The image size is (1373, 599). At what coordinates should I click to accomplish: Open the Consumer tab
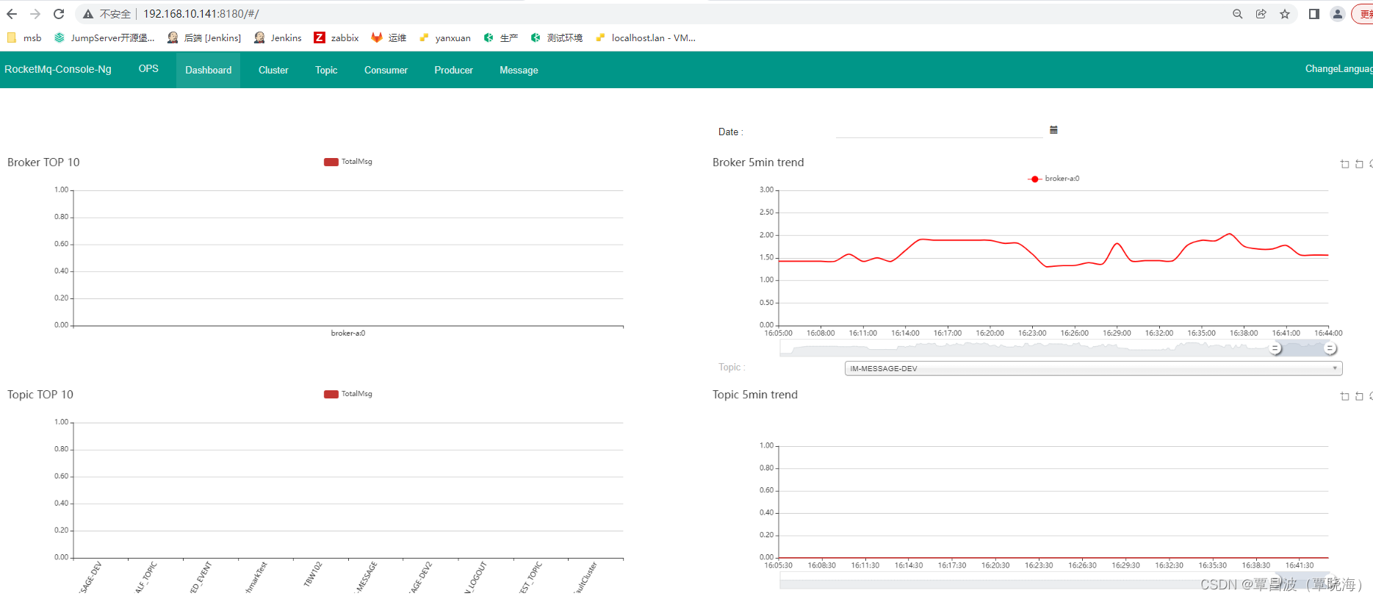click(x=386, y=71)
